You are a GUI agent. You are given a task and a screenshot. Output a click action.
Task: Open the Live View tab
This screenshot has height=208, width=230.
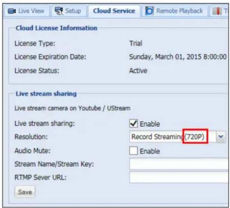(x=27, y=11)
